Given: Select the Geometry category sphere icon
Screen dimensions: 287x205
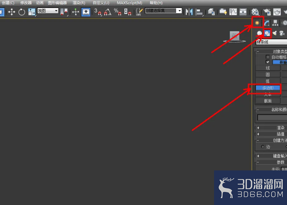Looking at the screenshot, I should 259,33.
